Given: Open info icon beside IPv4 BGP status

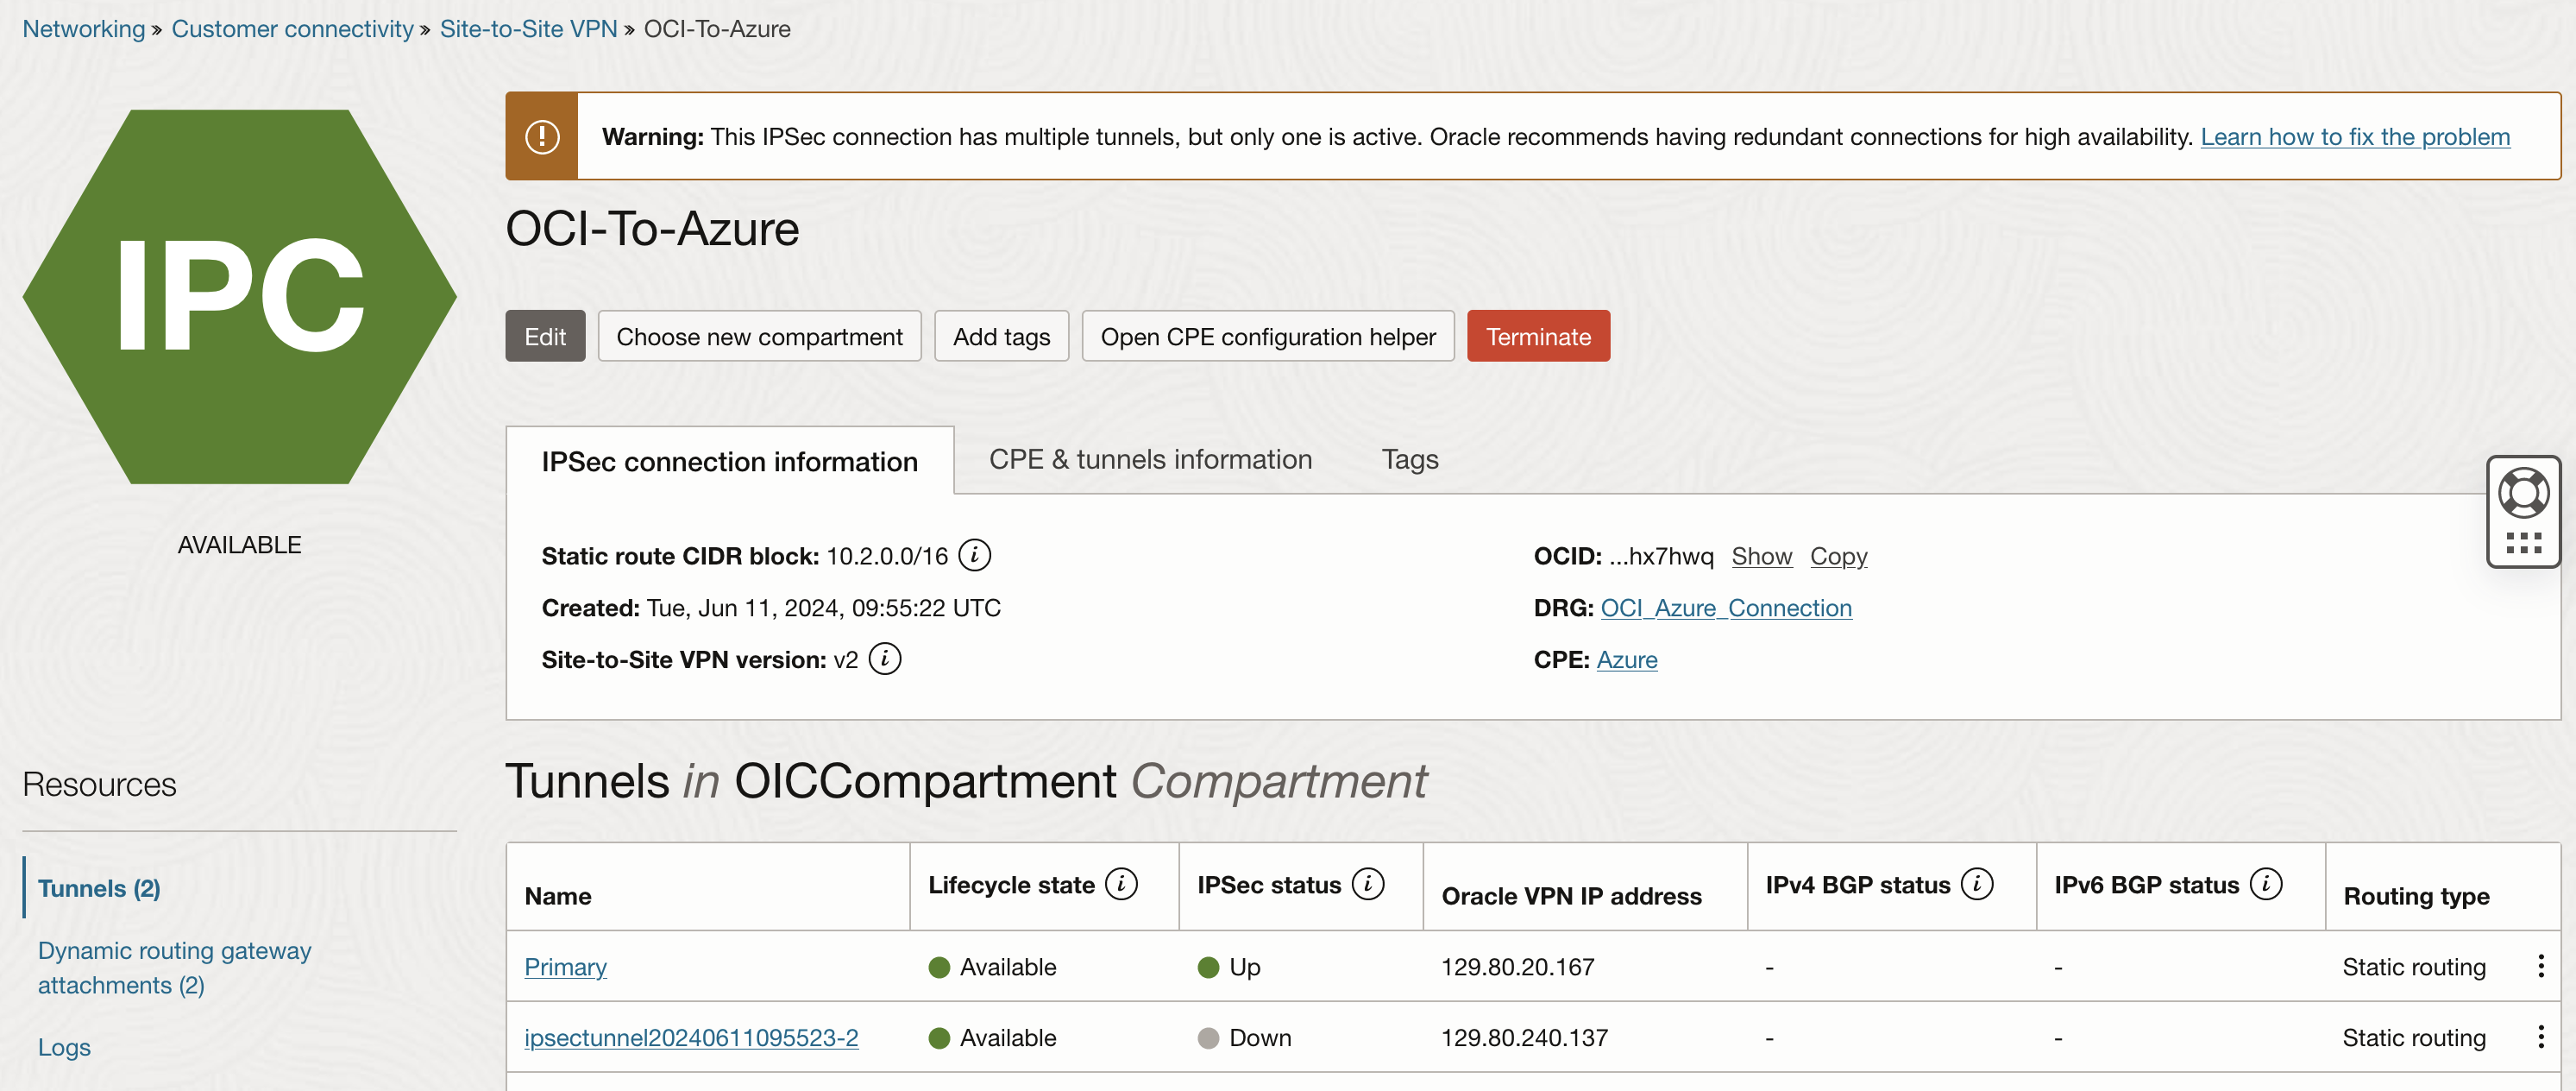Looking at the screenshot, I should 1977,885.
